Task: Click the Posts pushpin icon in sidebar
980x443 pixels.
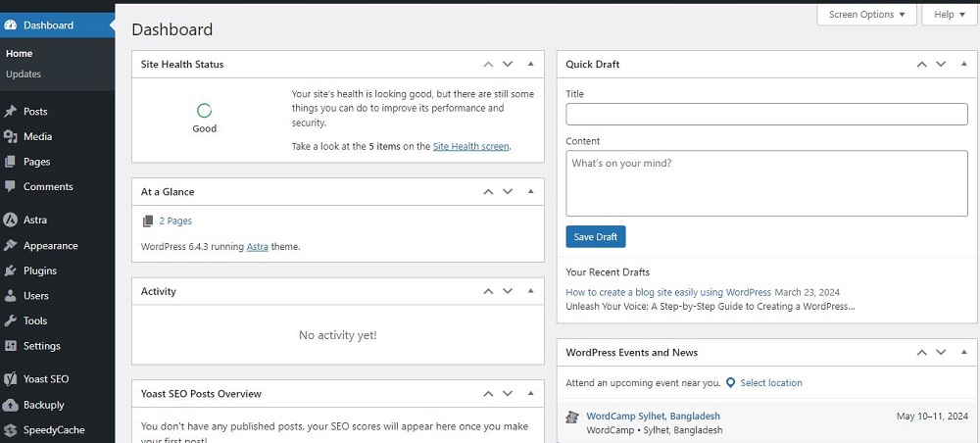Action: [x=11, y=112]
